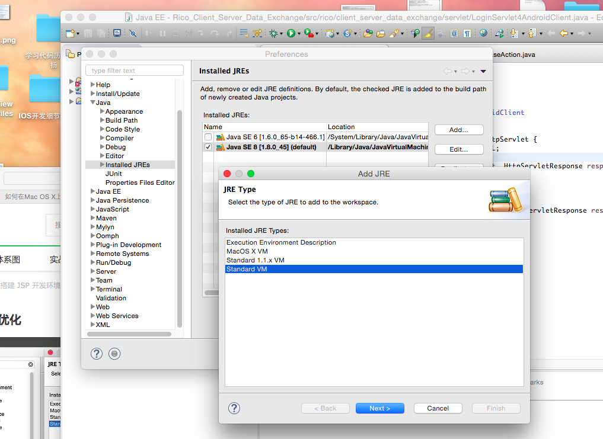Open the console monitor toolbar icon
Image resolution: width=603 pixels, height=439 pixels.
click(117, 33)
